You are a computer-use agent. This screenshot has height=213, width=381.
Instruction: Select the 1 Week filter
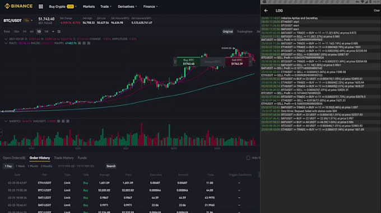pyautogui.click(x=20, y=166)
